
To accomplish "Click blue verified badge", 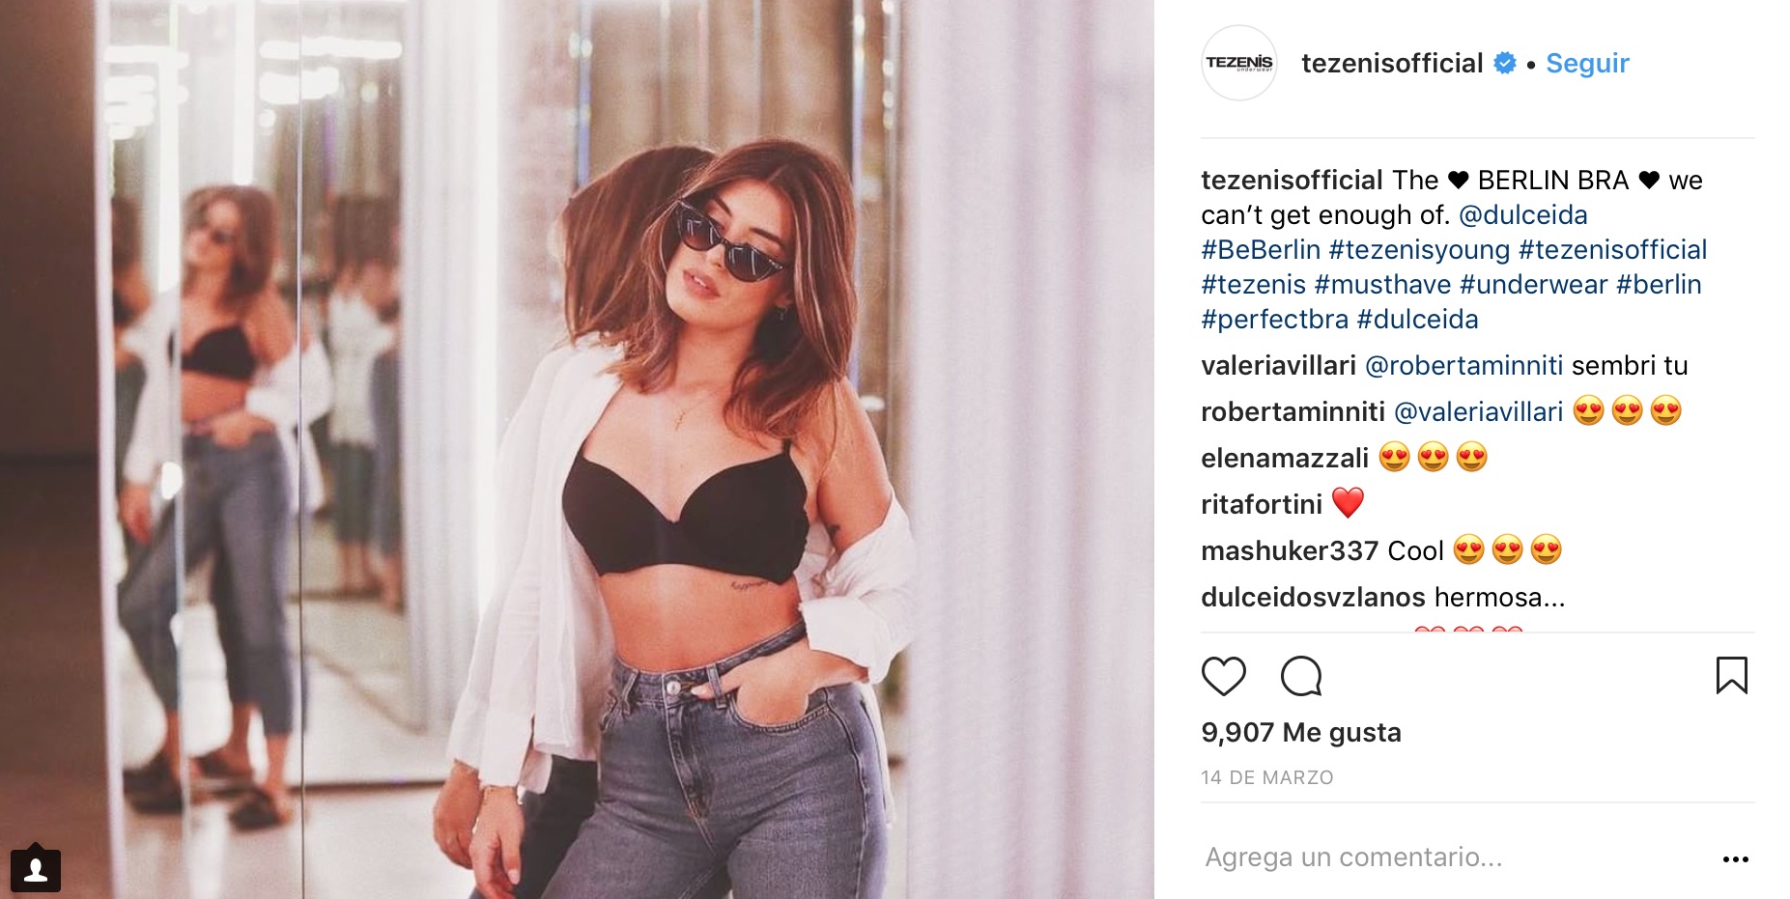I will [x=1505, y=64].
